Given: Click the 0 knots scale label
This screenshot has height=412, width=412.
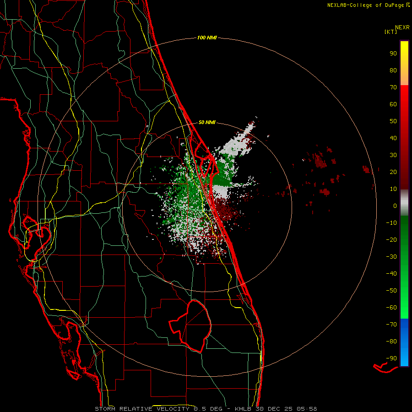Looking at the screenshot, I should [395, 206].
